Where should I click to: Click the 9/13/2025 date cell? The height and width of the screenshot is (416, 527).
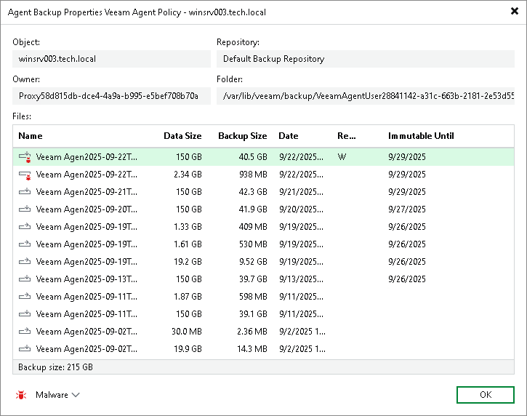[301, 279]
